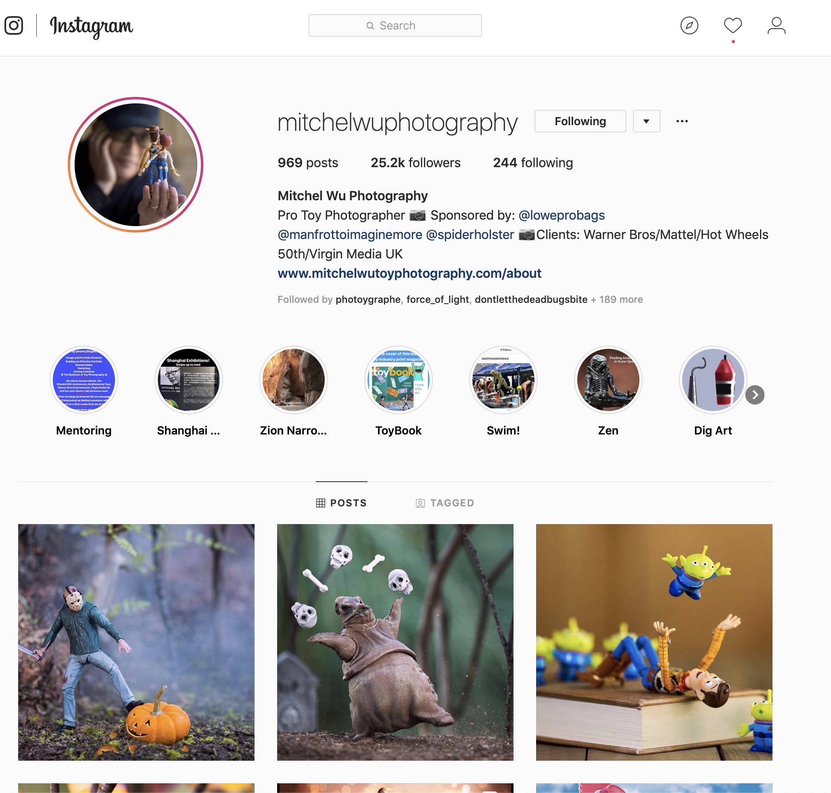Select the Posts tab
This screenshot has height=793, width=831.
(x=341, y=503)
